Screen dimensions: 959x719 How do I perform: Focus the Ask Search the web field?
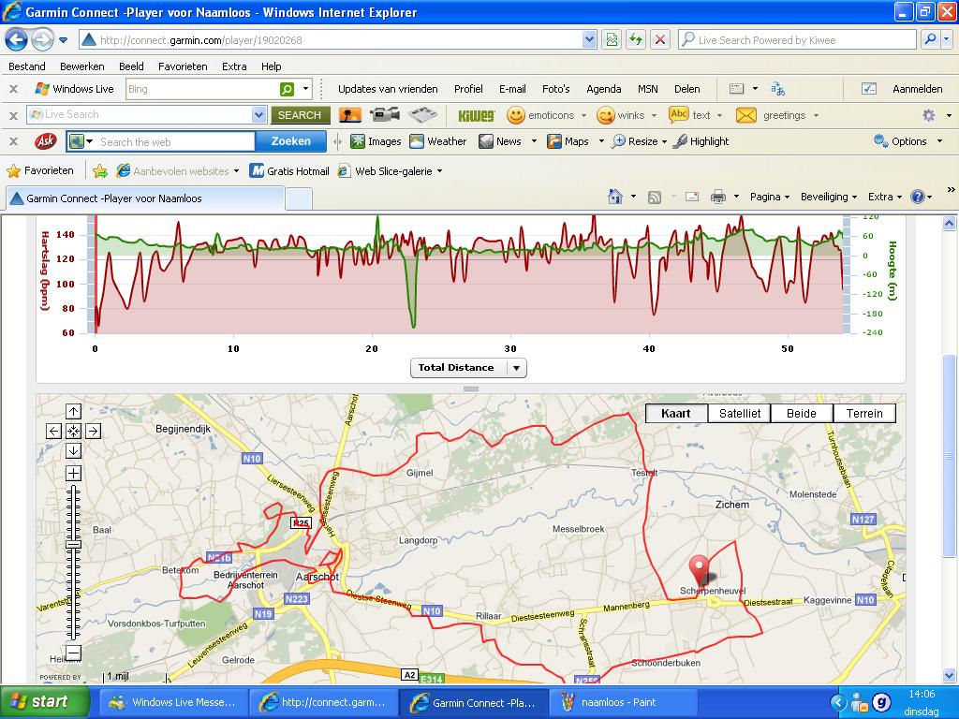(176, 142)
